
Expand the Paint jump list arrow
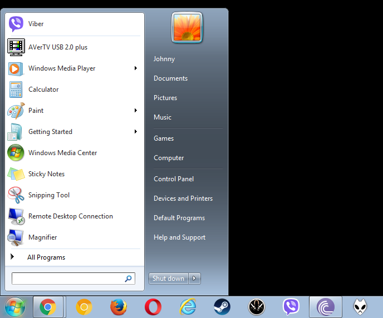click(136, 111)
